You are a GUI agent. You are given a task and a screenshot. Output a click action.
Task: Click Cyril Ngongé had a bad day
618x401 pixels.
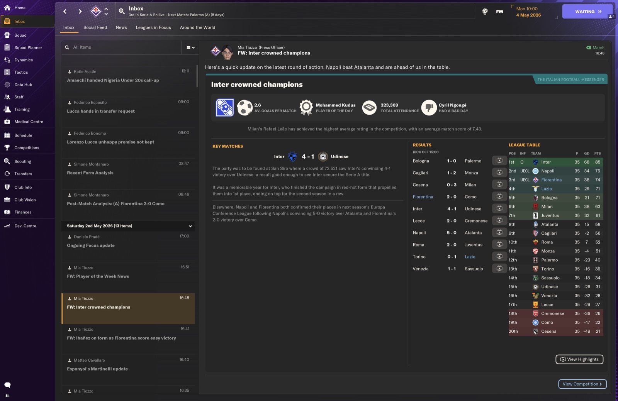(445, 108)
